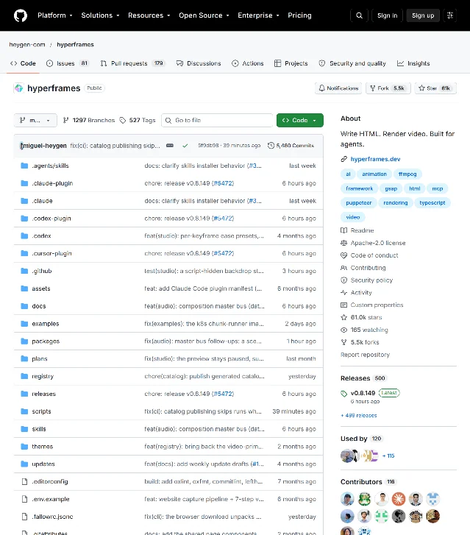
Task: Open the + 499 releases link
Action: coord(359,416)
